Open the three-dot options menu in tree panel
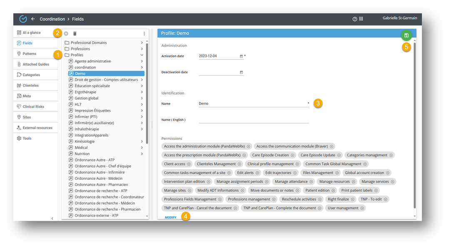Screen dimensions: 449x248 144,34
